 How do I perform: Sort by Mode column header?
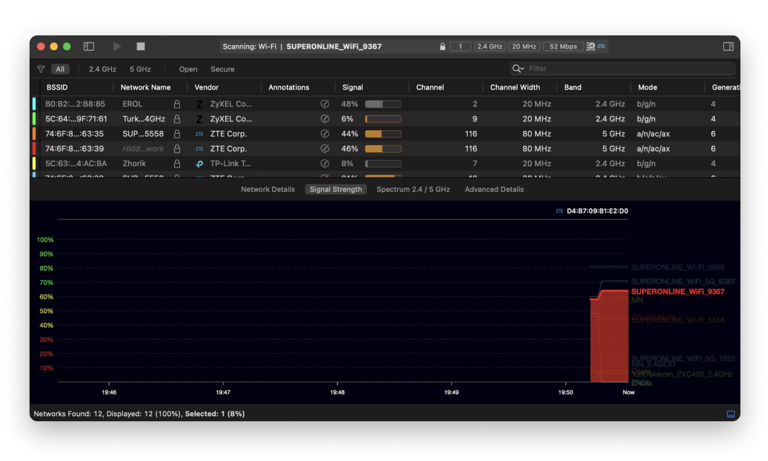click(x=647, y=87)
